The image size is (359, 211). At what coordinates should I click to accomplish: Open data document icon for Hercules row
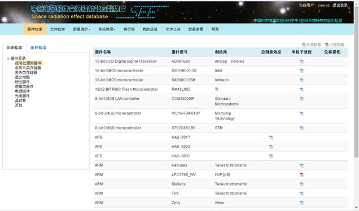[301, 165]
